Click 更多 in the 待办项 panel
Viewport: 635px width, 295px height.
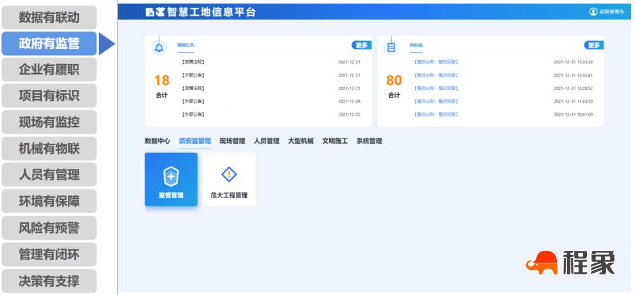tap(593, 45)
